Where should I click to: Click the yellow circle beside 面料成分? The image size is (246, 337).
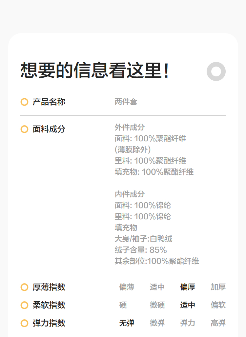(24, 129)
